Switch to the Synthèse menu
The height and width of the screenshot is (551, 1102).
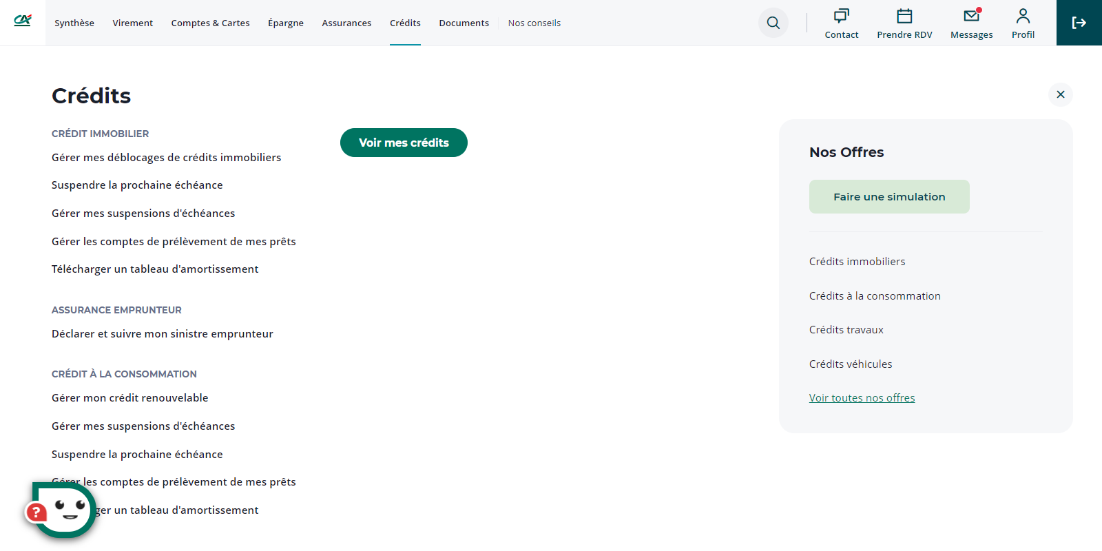74,23
